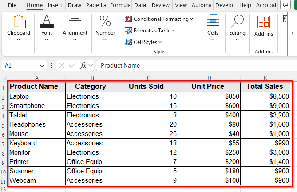Click the checkmark in formula bar
The width and height of the screenshot is (297, 192).
point(72,66)
